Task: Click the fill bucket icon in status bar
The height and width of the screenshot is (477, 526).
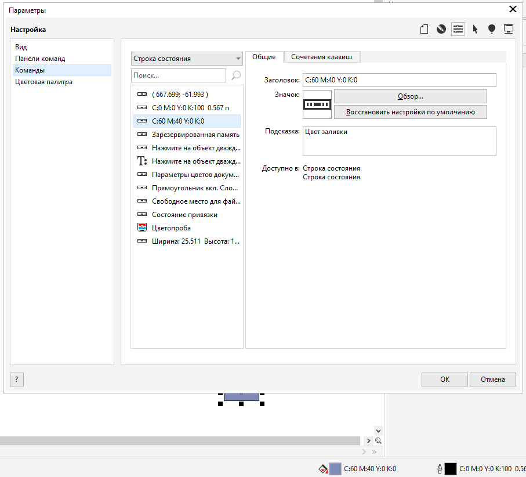Action: click(322, 469)
